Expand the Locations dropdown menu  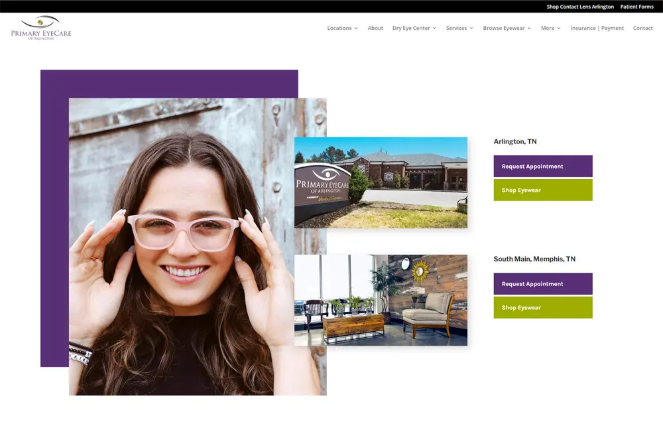pos(342,28)
